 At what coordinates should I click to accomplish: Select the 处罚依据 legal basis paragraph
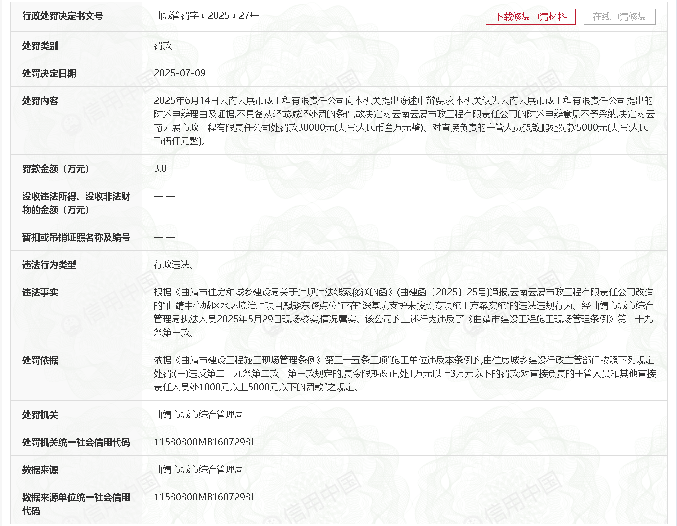(x=404, y=374)
